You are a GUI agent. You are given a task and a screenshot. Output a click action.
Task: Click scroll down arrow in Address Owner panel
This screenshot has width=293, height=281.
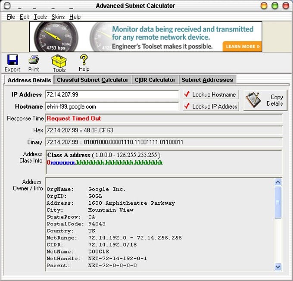coord(278,267)
